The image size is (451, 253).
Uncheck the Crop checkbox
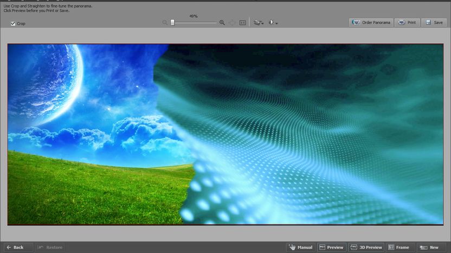pos(13,24)
